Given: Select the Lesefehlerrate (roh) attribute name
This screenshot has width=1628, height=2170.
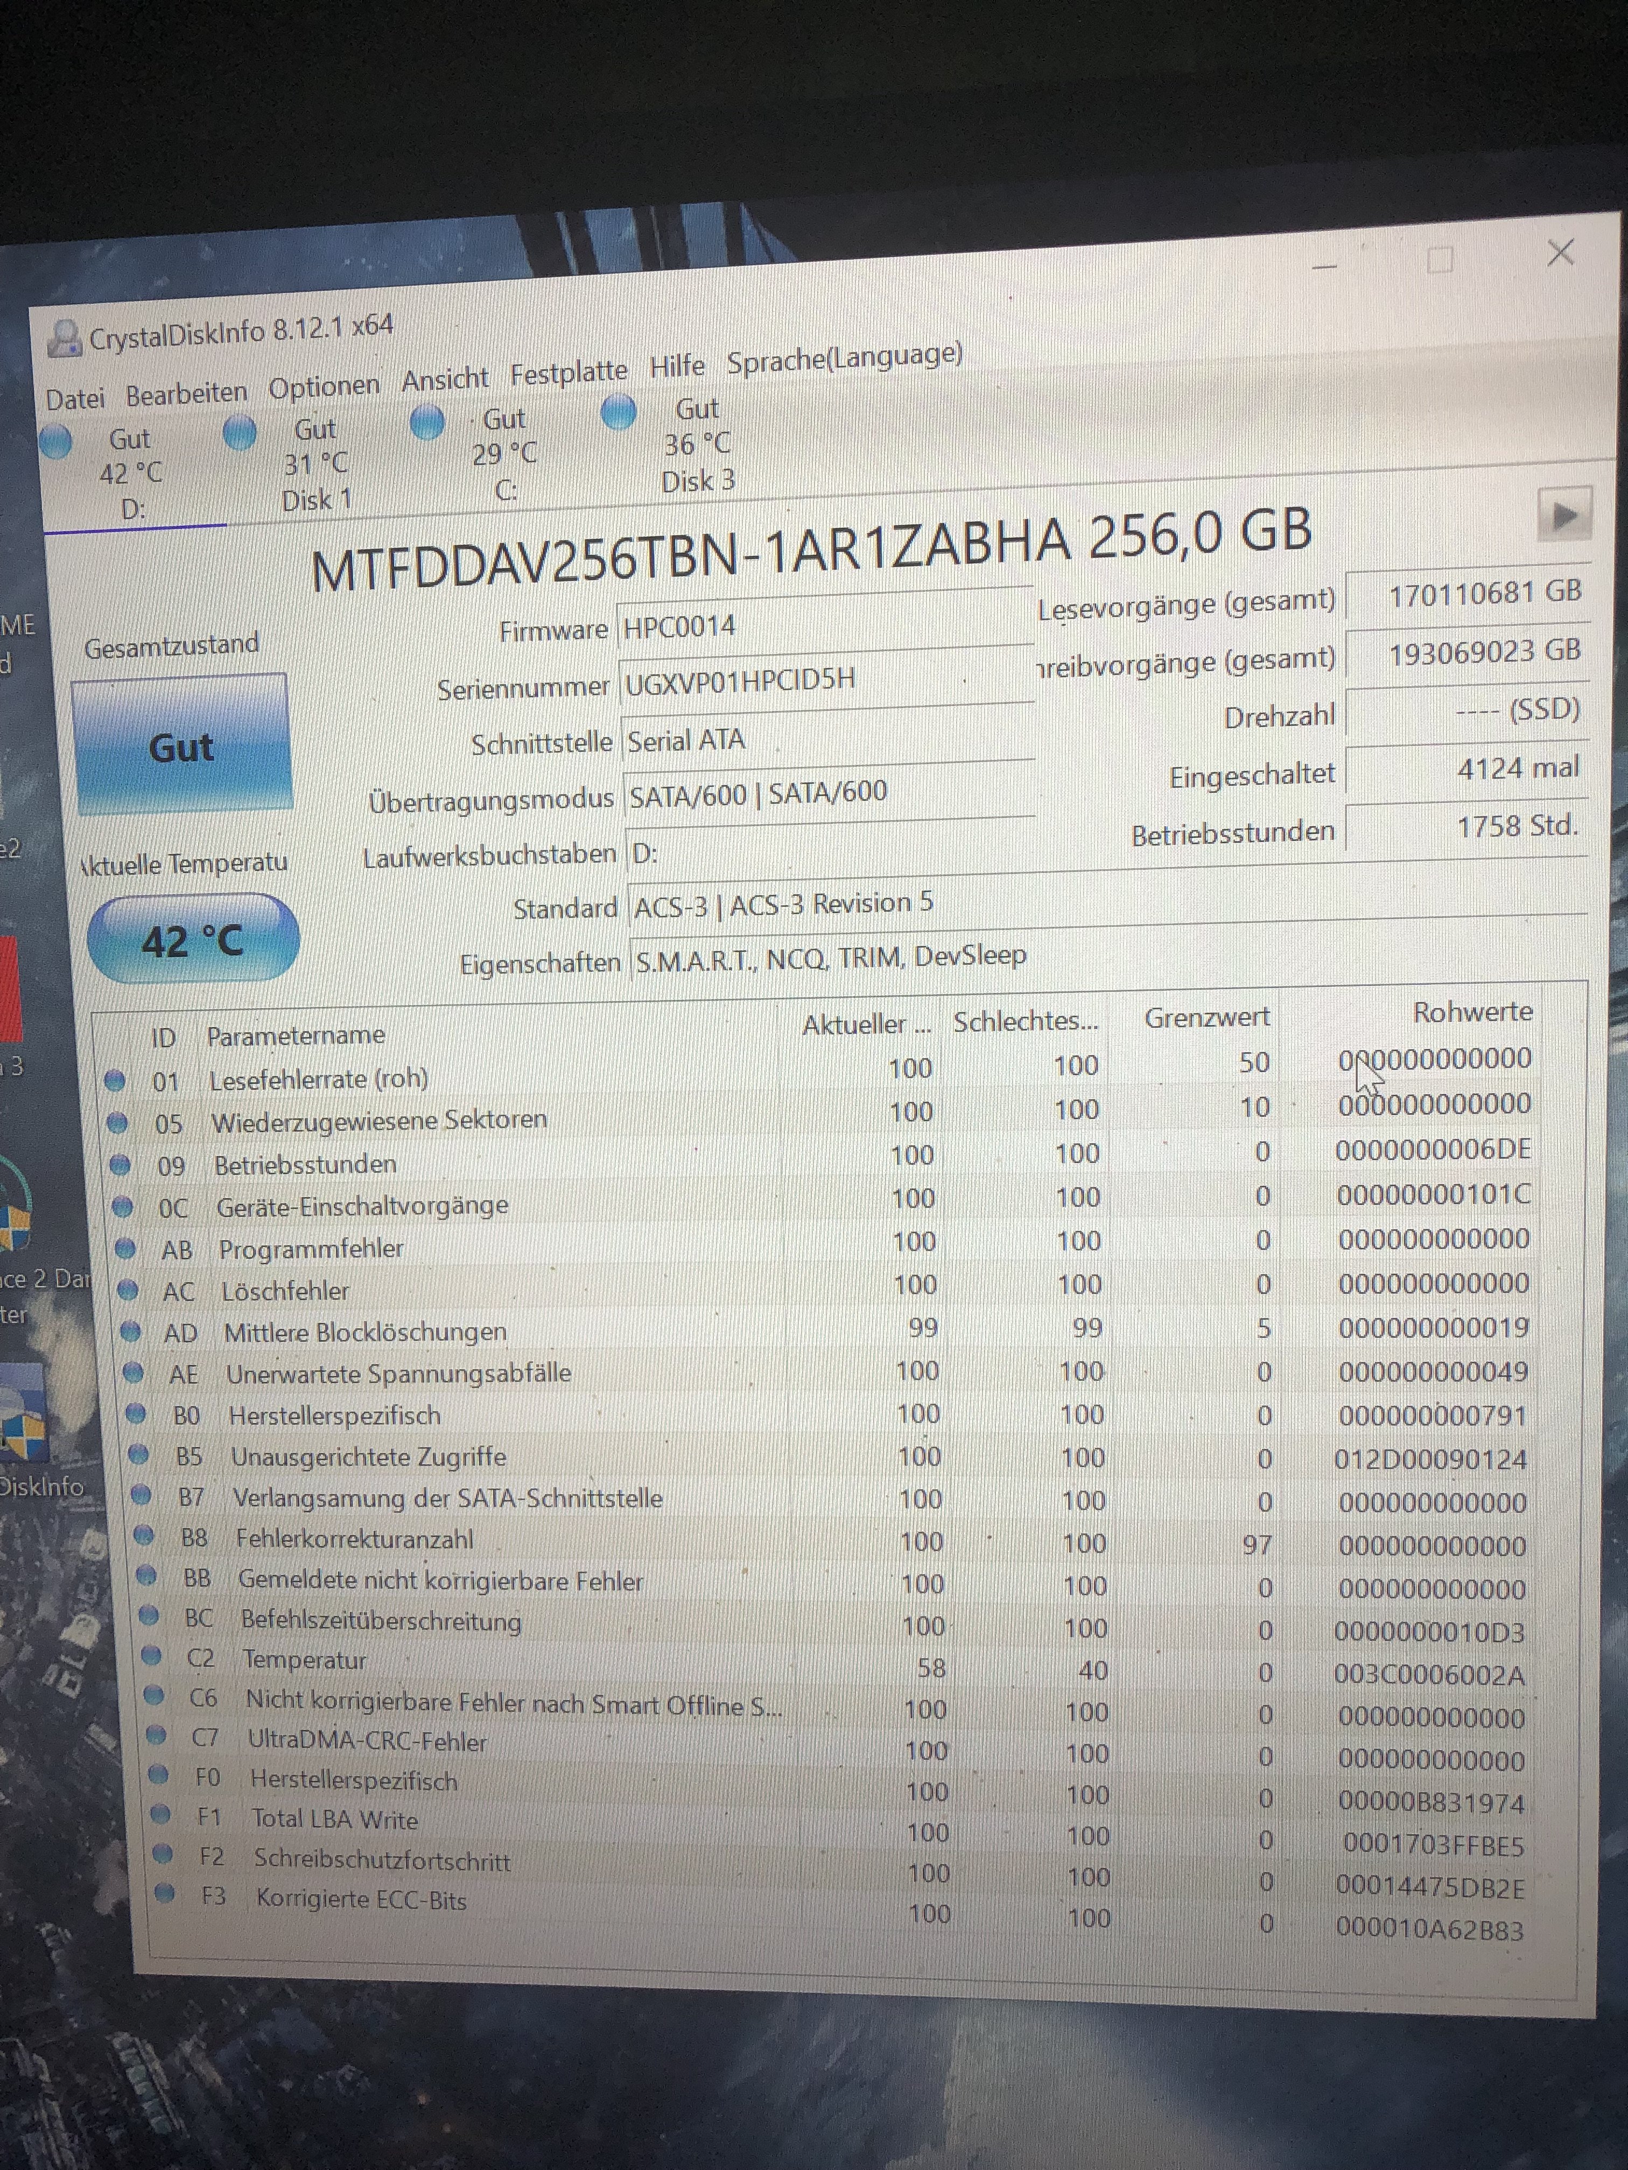Looking at the screenshot, I should (319, 1079).
